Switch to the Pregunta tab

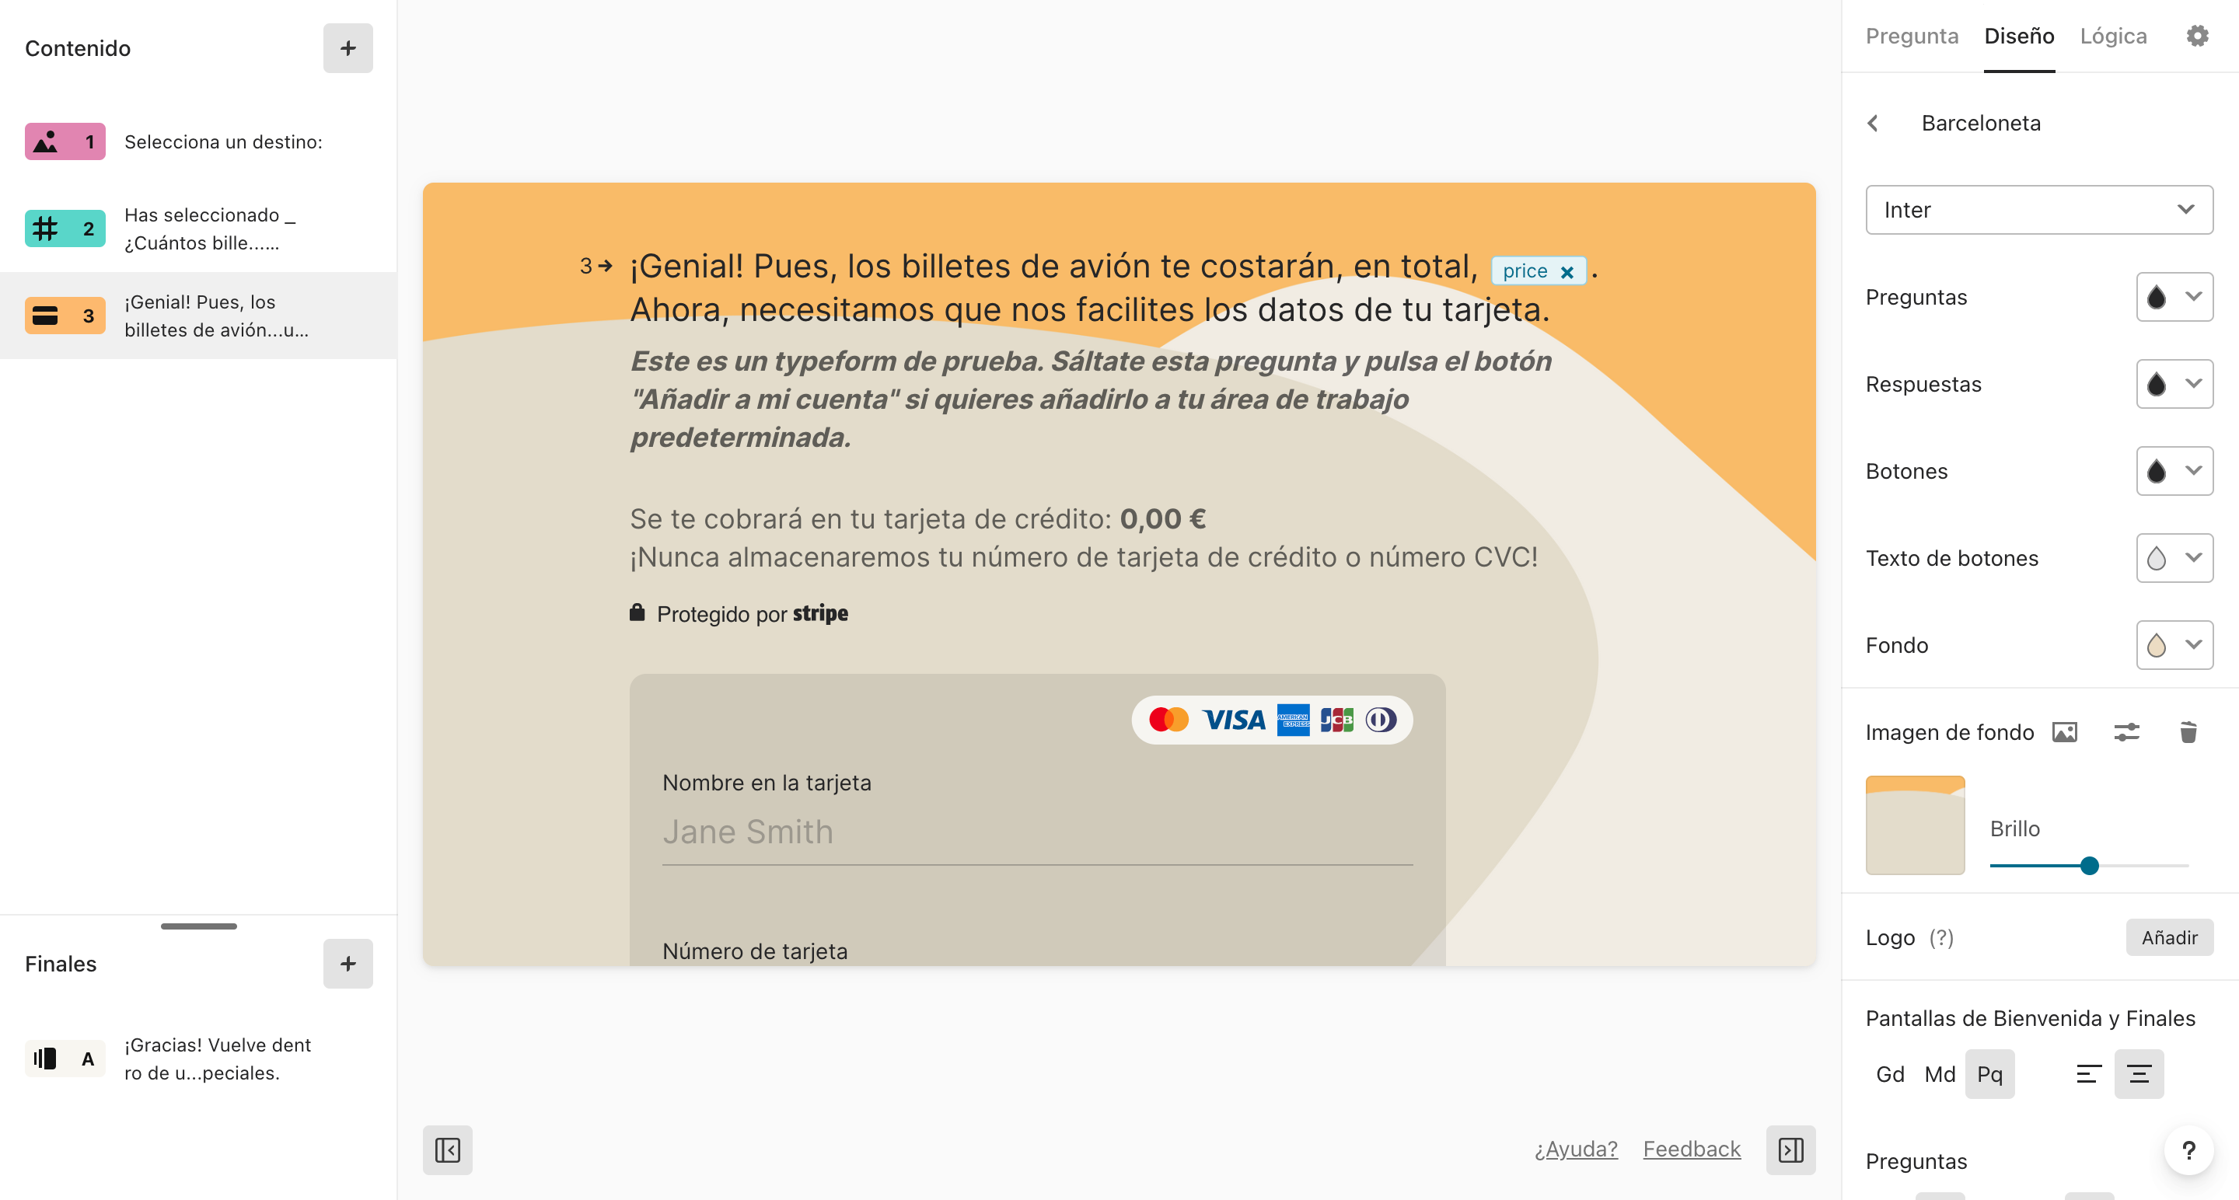(x=1910, y=36)
